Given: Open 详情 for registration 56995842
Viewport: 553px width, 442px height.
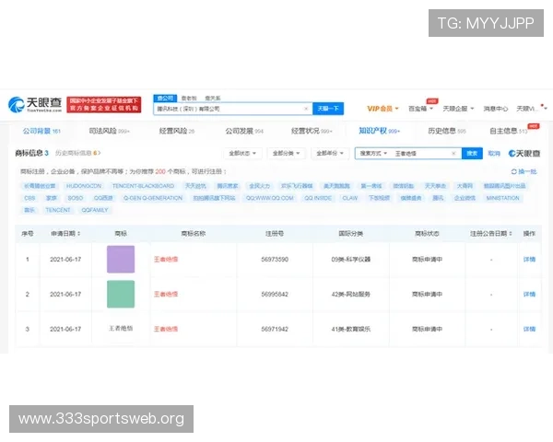Looking at the screenshot, I should point(529,294).
